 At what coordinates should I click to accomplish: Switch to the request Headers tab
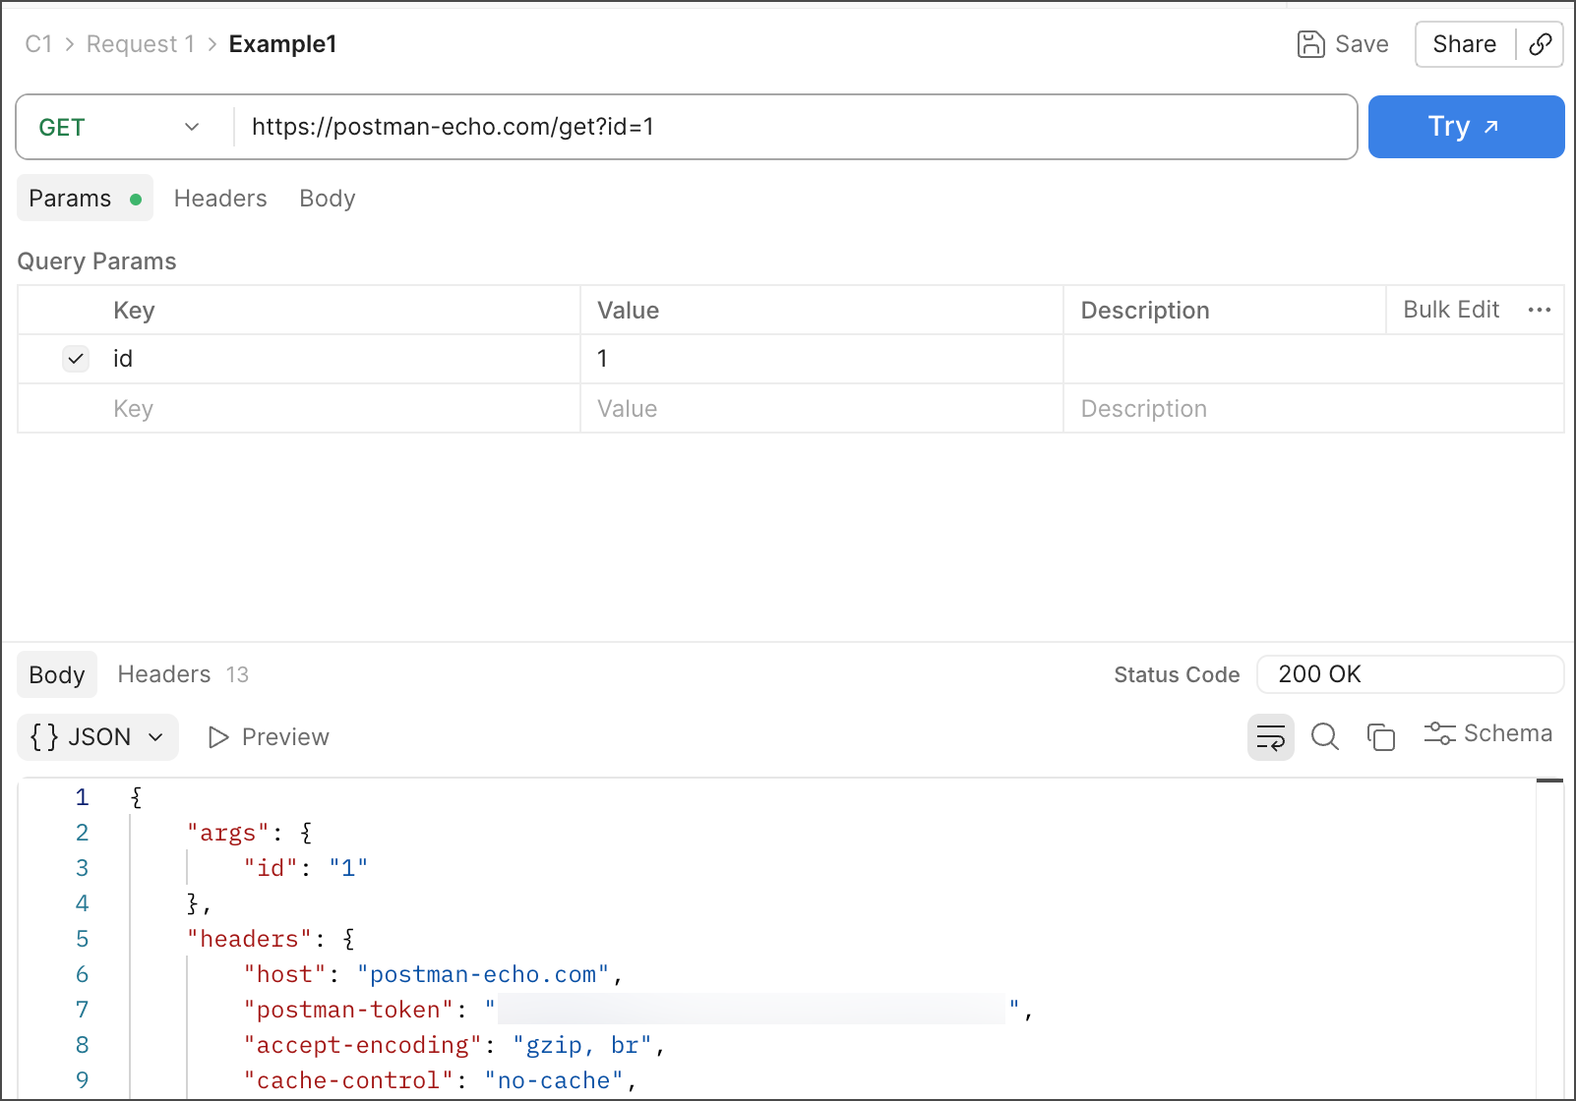tap(220, 199)
